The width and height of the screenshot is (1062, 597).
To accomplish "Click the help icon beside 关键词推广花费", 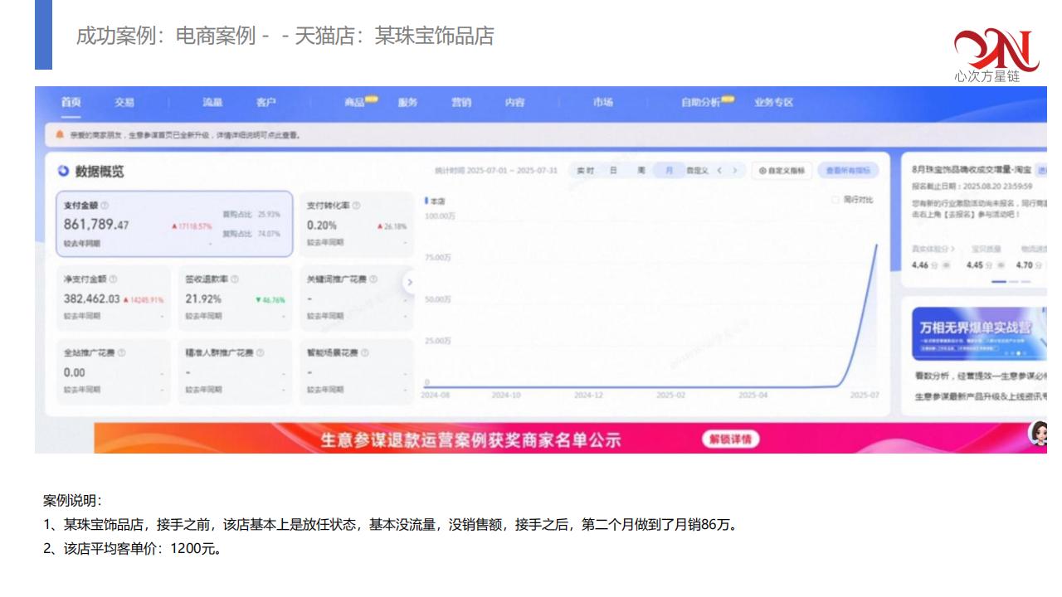I will [373, 279].
